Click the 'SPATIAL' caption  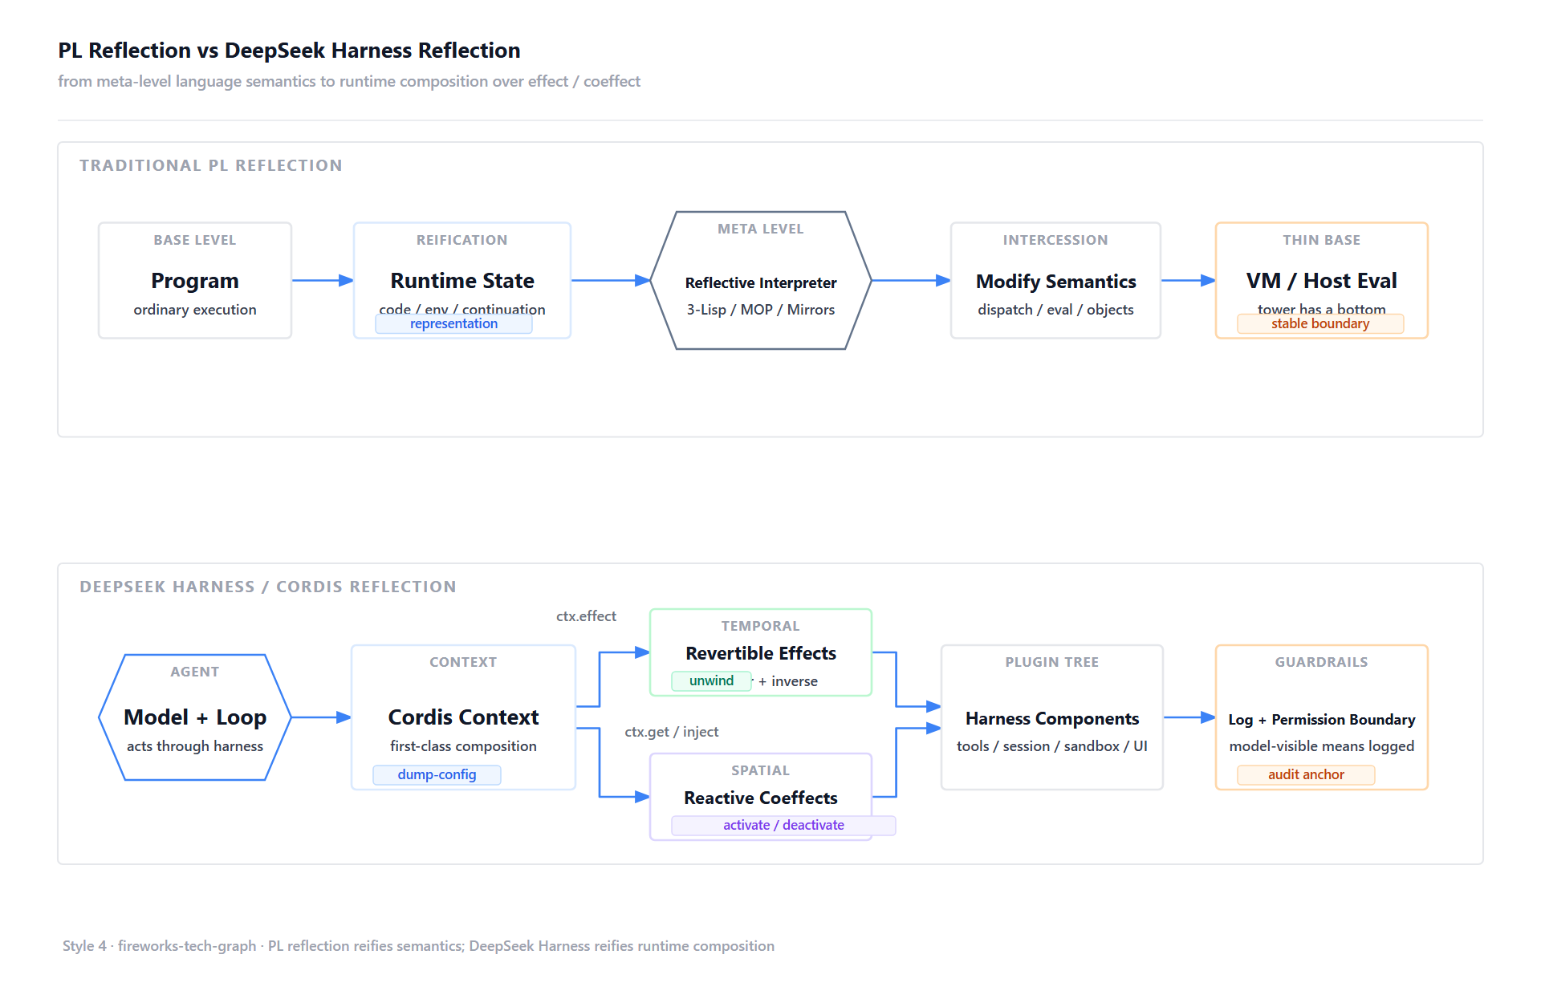click(x=761, y=770)
